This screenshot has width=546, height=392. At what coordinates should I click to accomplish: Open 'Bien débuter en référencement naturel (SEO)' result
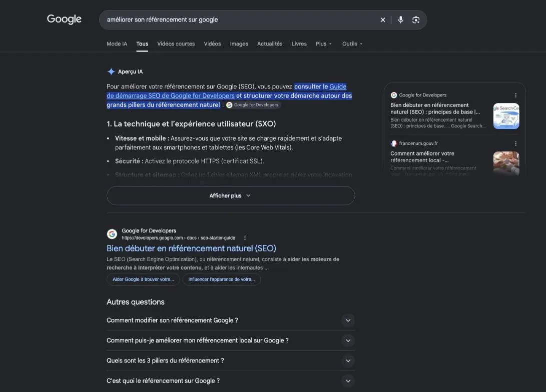191,248
